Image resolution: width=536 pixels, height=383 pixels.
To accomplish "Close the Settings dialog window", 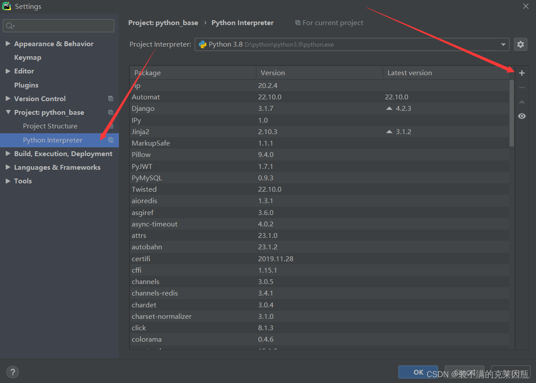I will click(526, 6).
